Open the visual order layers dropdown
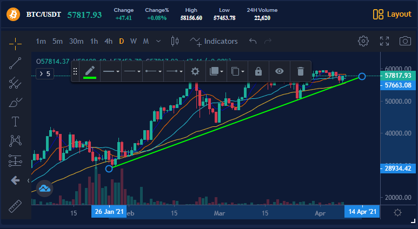 [x=216, y=71]
